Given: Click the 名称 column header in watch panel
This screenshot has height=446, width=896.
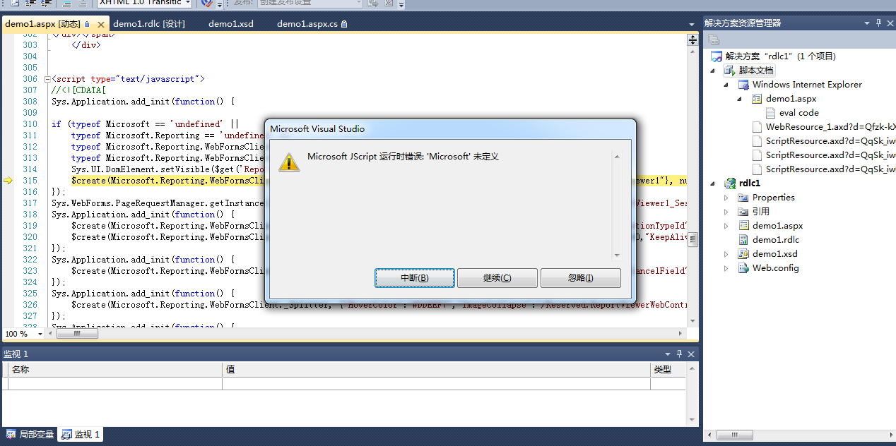Looking at the screenshot, I should (115, 370).
